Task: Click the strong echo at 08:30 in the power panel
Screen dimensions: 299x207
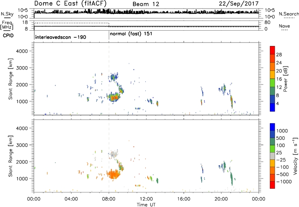Action: (114, 98)
